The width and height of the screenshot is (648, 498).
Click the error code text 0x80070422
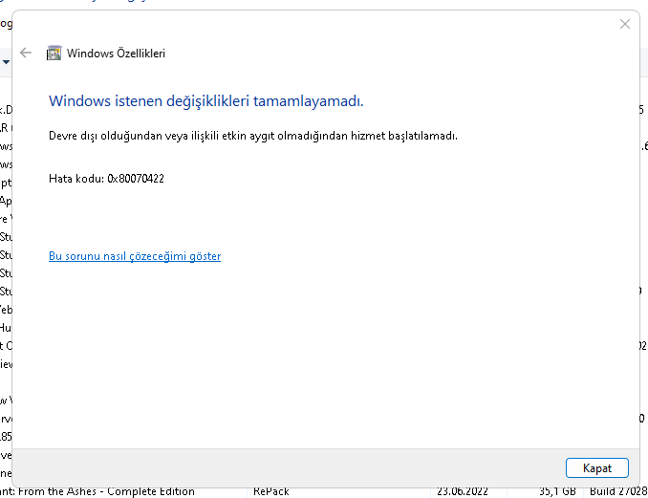(136, 179)
